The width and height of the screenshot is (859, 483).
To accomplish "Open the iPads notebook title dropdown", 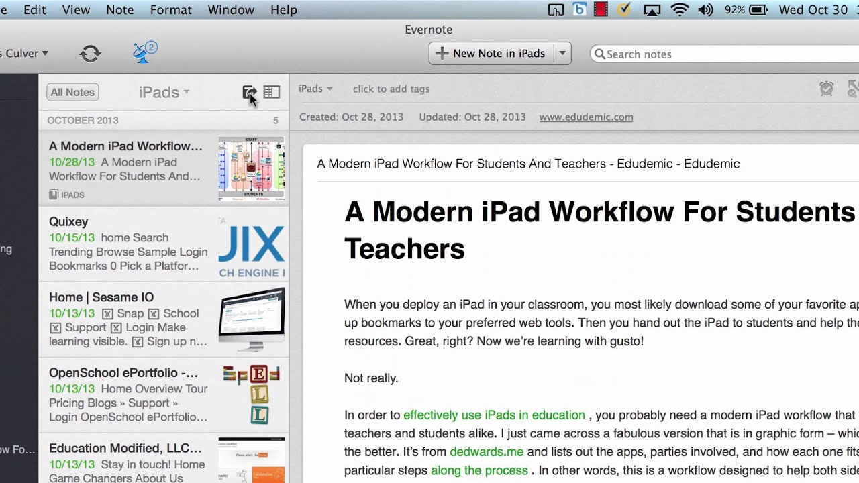I will (x=164, y=92).
